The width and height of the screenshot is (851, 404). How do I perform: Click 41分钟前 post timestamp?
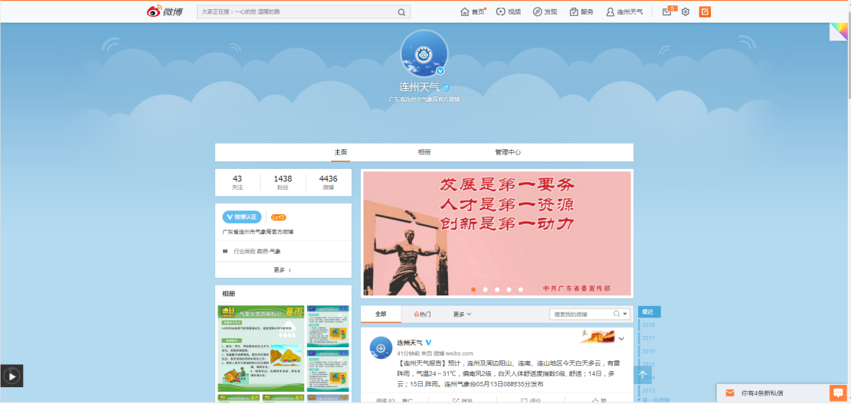tap(407, 353)
